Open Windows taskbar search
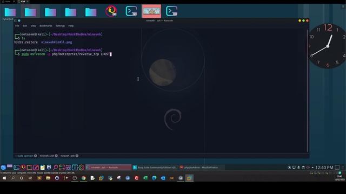The image size is (346, 194). tap(13, 178)
